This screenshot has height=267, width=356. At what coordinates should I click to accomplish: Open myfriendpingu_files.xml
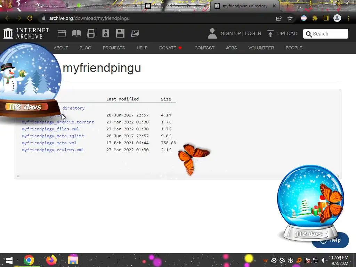pyautogui.click(x=50, y=129)
